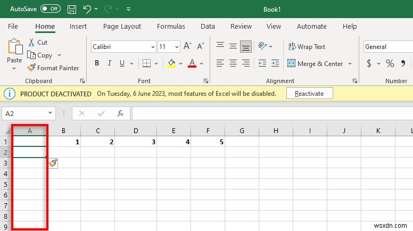Open the Undo history dropdown arrow
The image size is (413, 231).
(x=96, y=9)
